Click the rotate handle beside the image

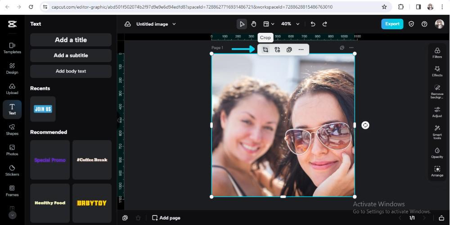click(365, 125)
